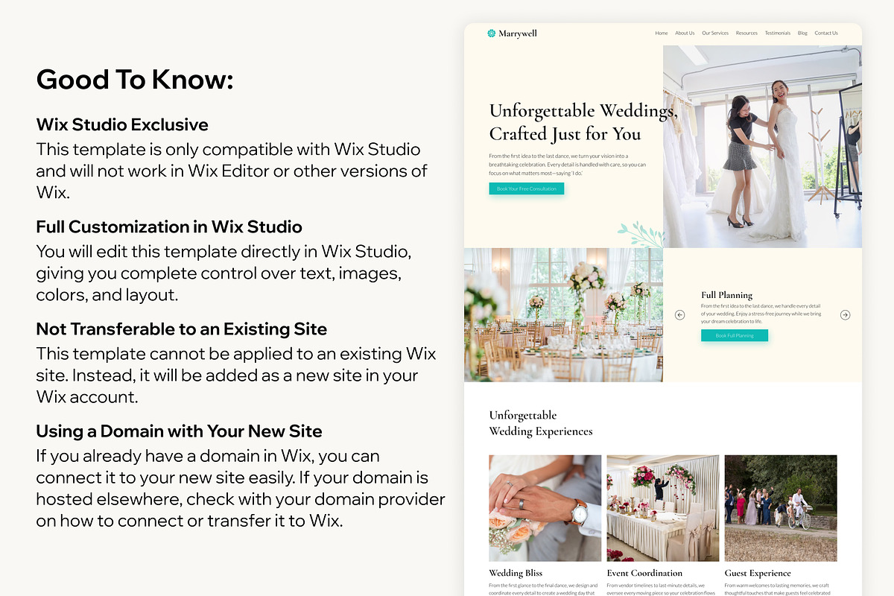Image resolution: width=894 pixels, height=596 pixels.
Task: Click Using a Domain with Your New Site
Action: (179, 431)
